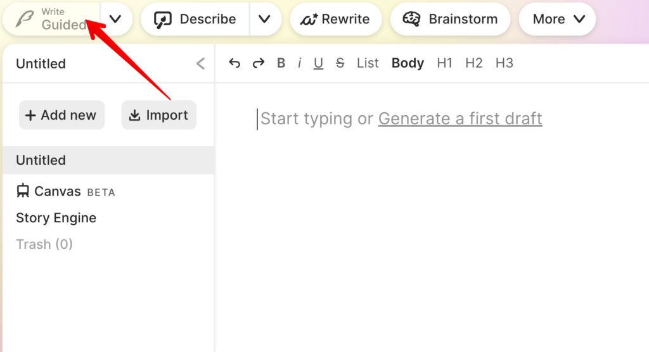Redo the last action
649x352 pixels.
258,63
